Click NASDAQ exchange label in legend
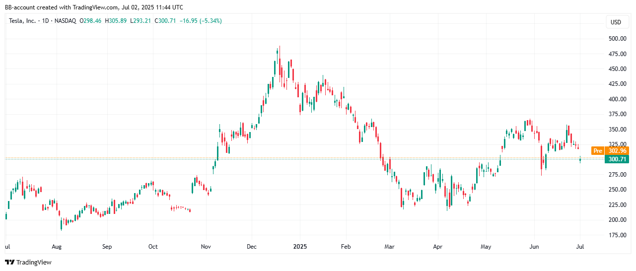 pos(66,21)
